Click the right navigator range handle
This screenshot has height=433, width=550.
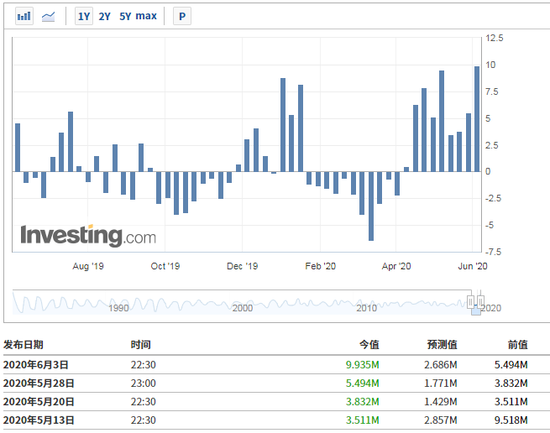click(x=480, y=301)
